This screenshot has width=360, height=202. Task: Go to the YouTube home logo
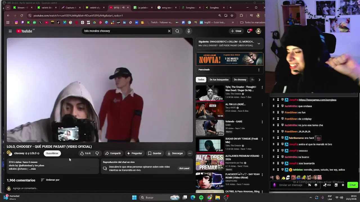[24, 31]
